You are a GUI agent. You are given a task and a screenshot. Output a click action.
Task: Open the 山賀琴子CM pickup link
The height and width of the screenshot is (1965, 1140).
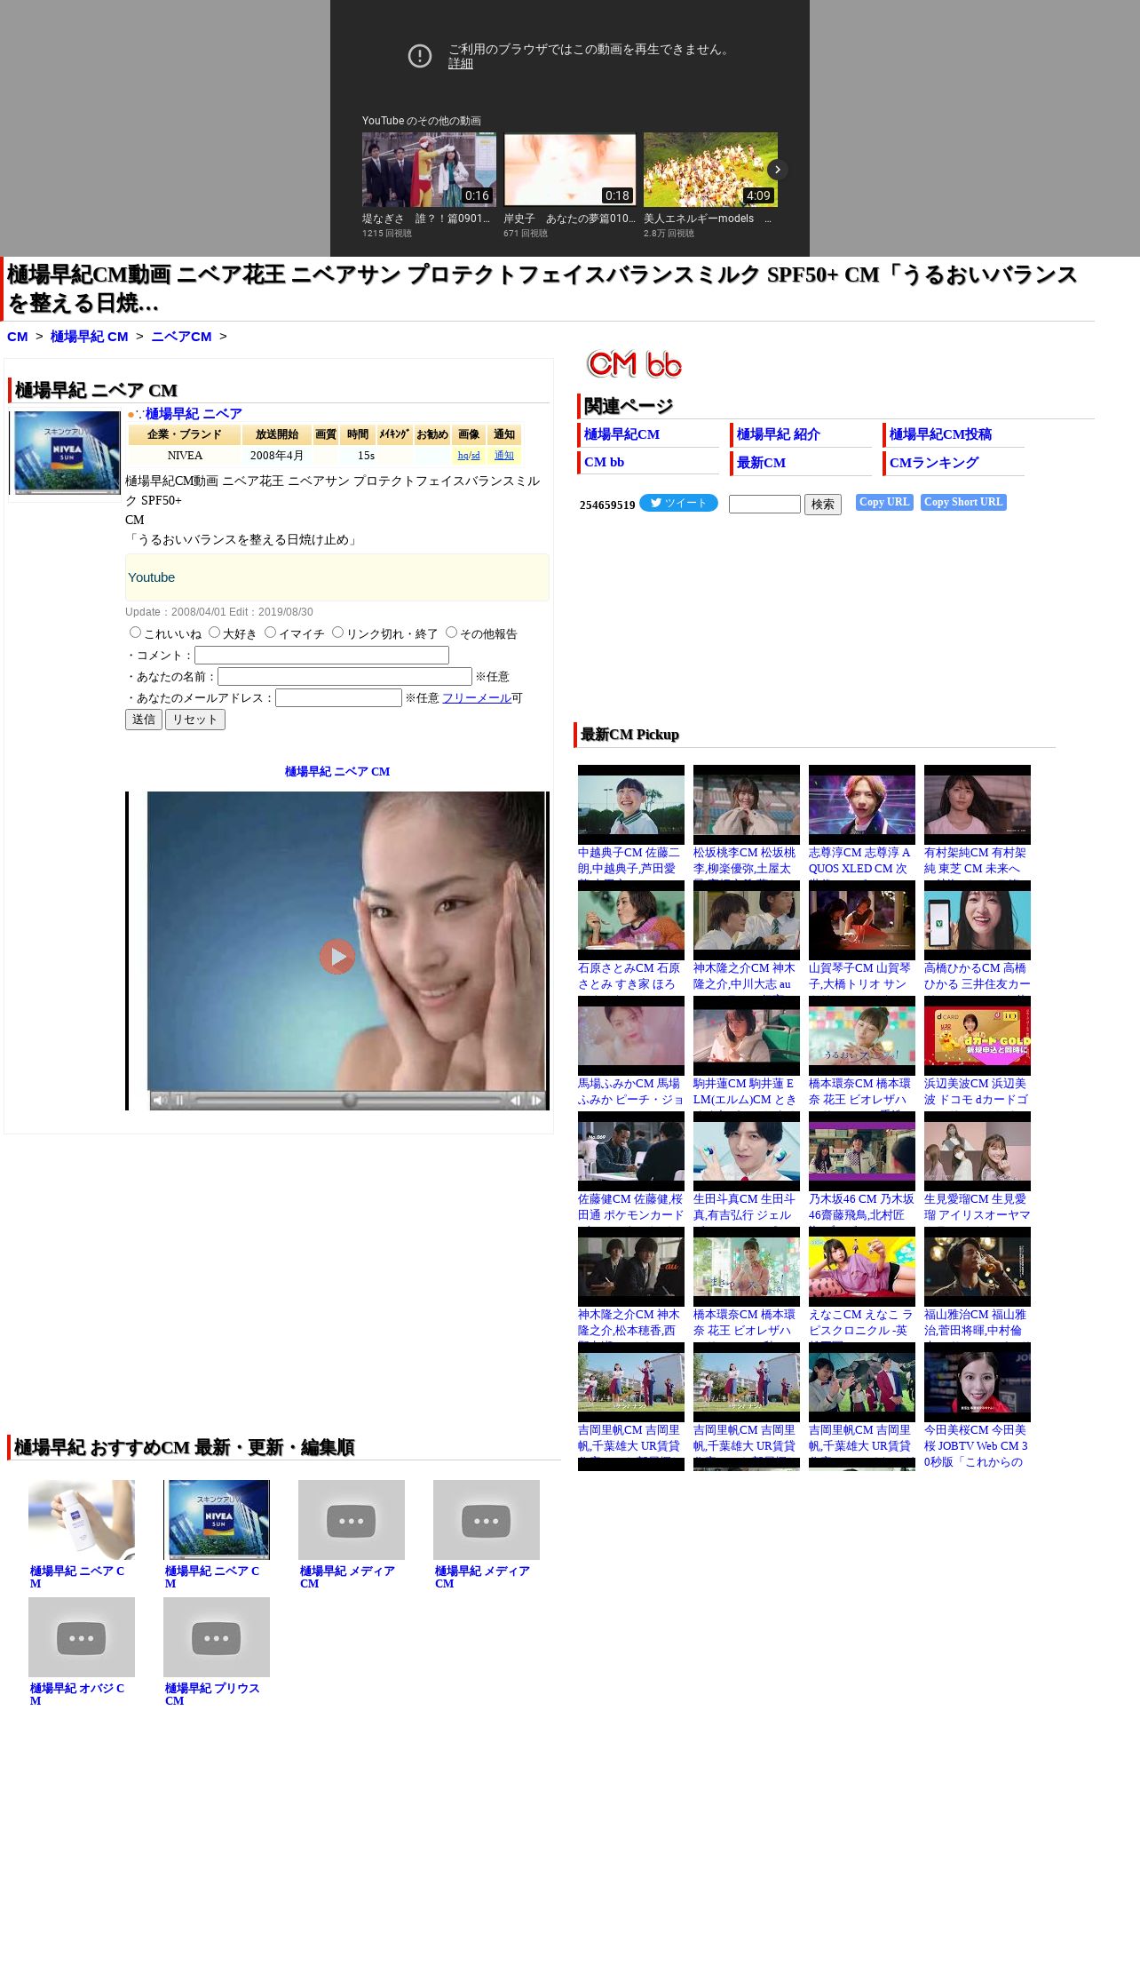(859, 976)
